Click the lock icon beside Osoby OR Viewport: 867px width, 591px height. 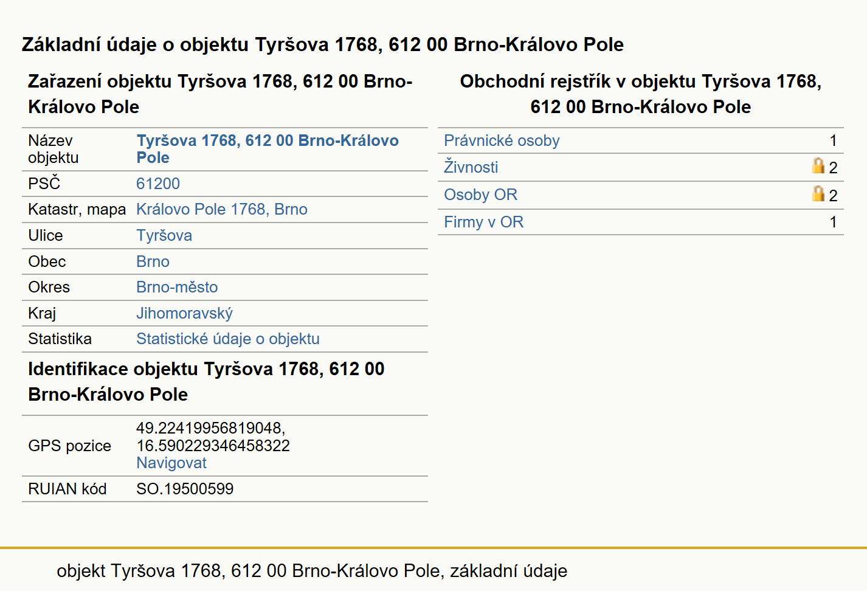818,194
